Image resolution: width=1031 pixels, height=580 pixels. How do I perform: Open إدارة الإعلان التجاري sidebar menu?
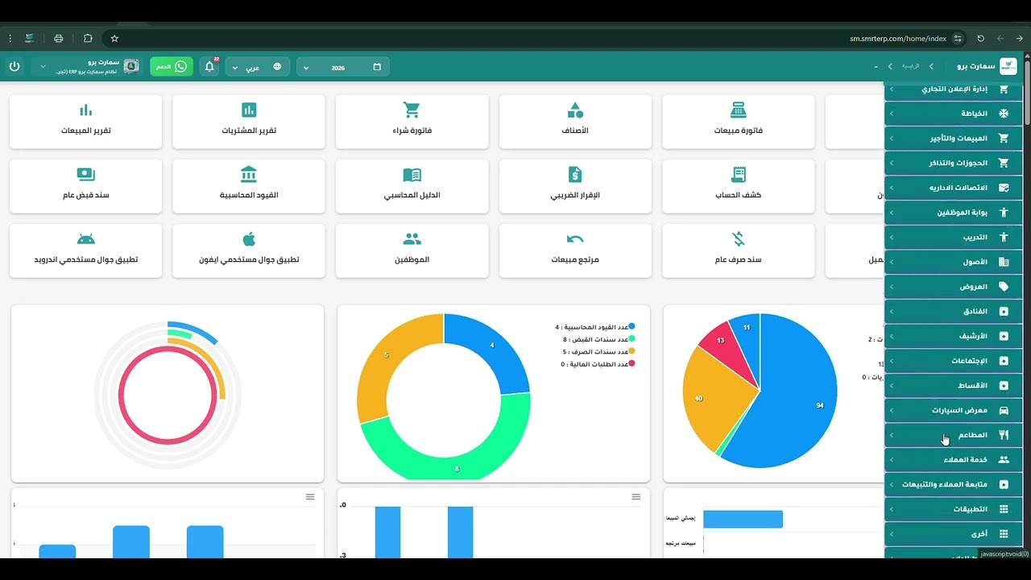pyautogui.click(x=954, y=89)
